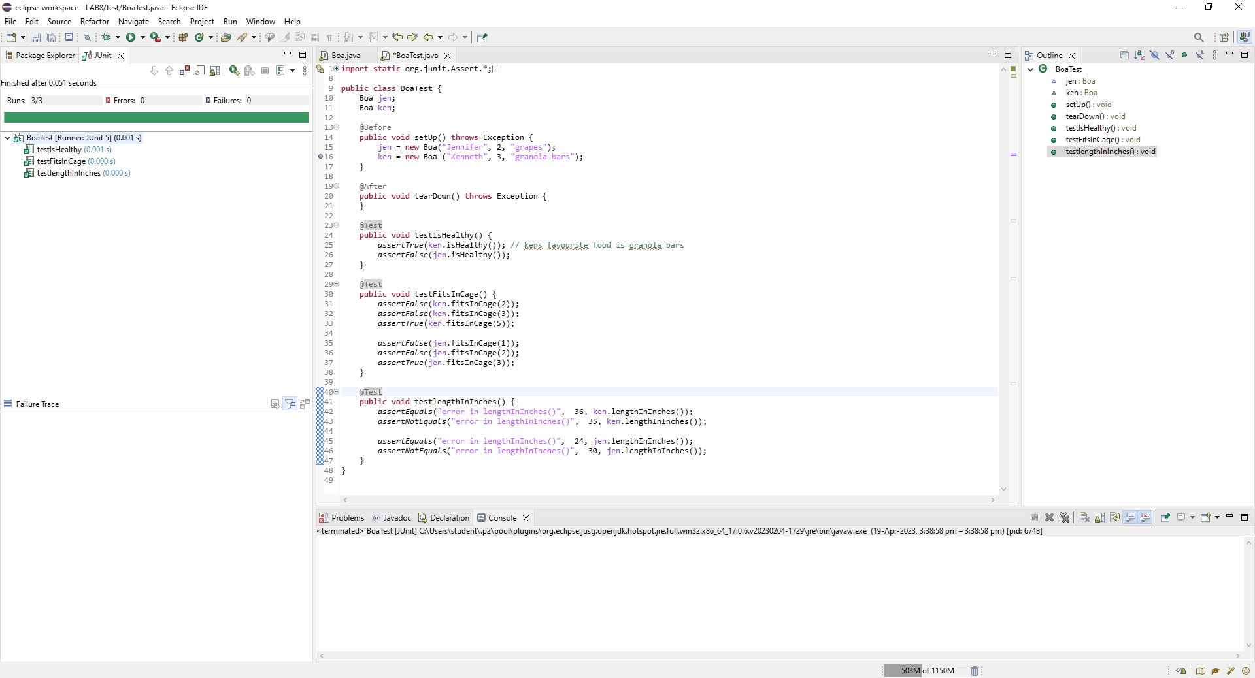Toggle Show Failures Only in JUnit view

[x=184, y=71]
